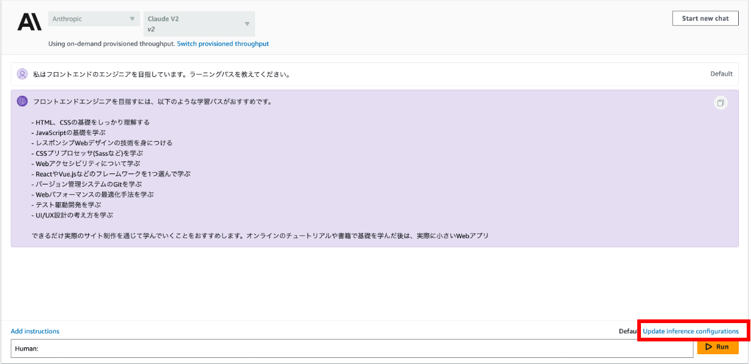Click the line about Webパフォーマンスの最適化手法
The height and width of the screenshot is (364, 751).
click(92, 195)
